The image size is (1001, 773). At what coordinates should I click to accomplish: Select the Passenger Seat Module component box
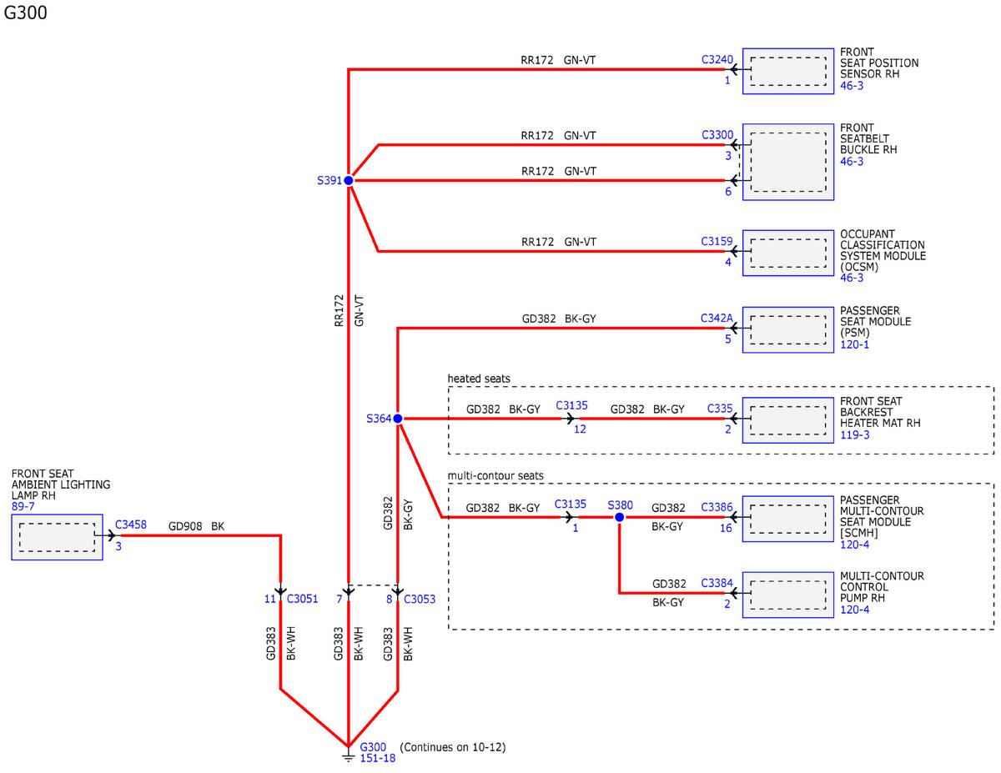(x=788, y=329)
